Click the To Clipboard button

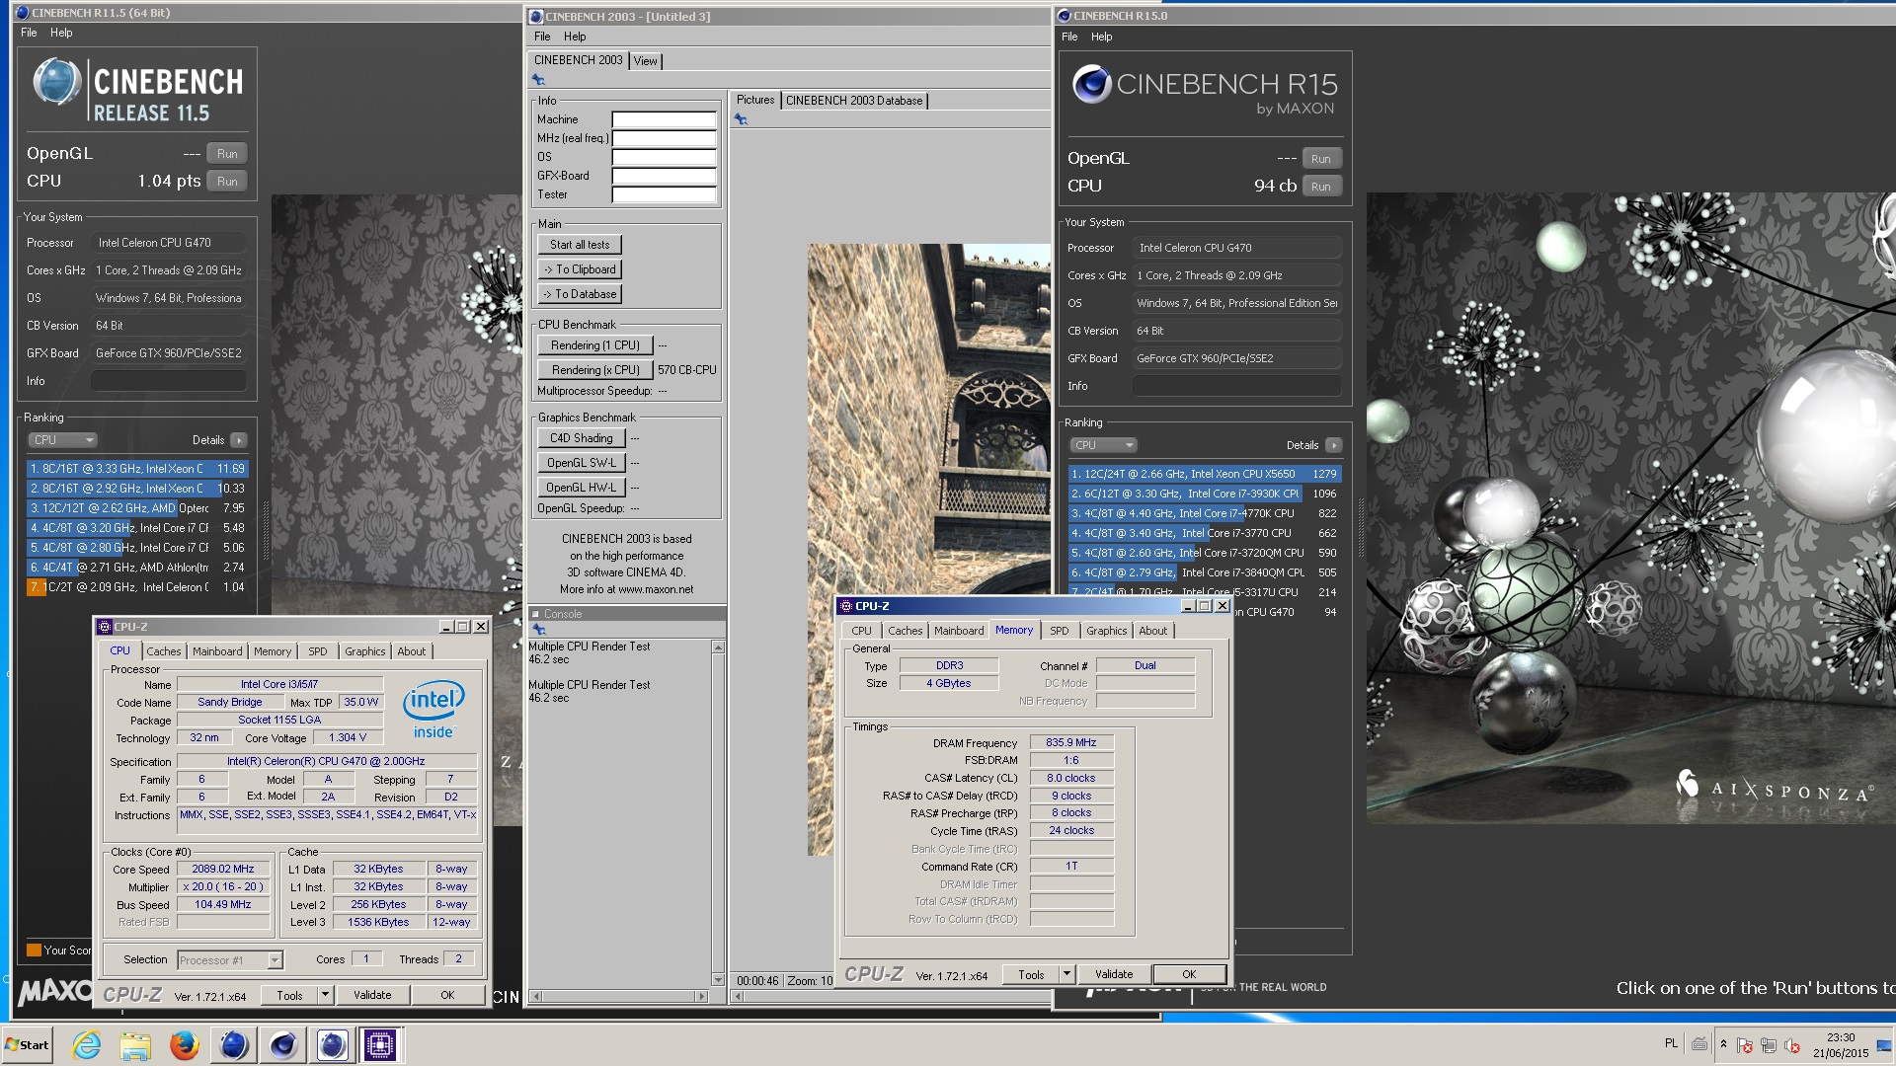[580, 269]
